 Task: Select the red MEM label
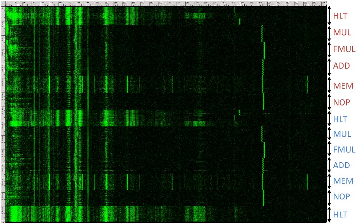pos(343,86)
